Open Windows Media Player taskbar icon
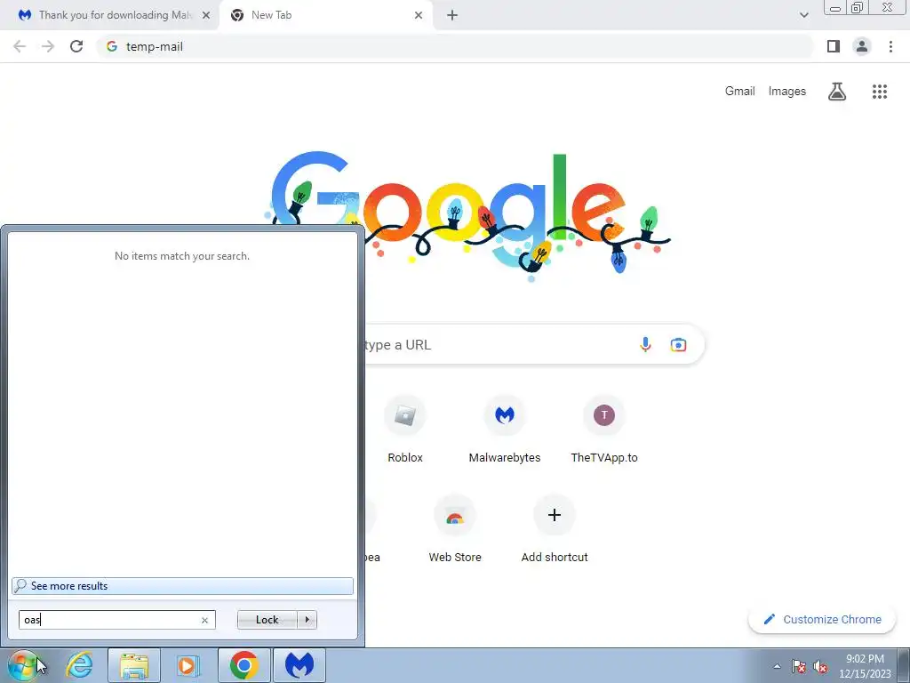 point(188,665)
